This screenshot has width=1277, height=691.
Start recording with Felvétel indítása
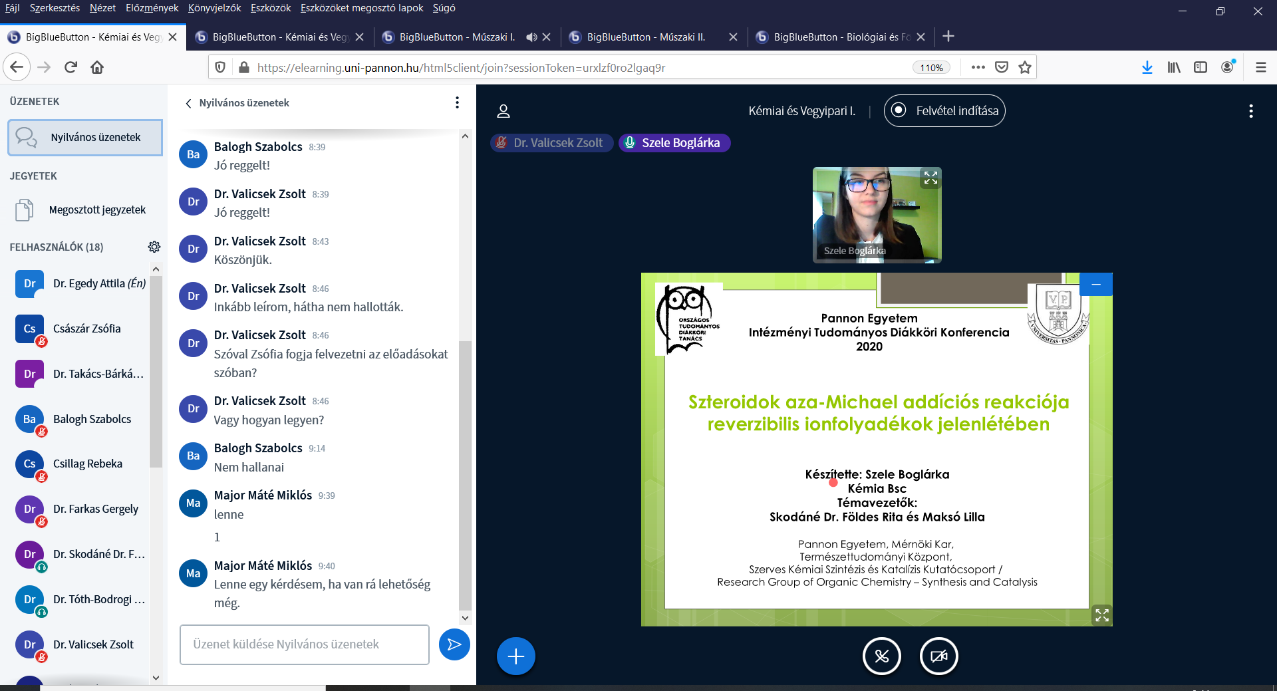(x=944, y=111)
